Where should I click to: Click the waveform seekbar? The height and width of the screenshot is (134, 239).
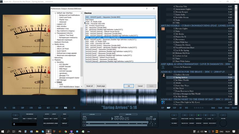[119, 97]
